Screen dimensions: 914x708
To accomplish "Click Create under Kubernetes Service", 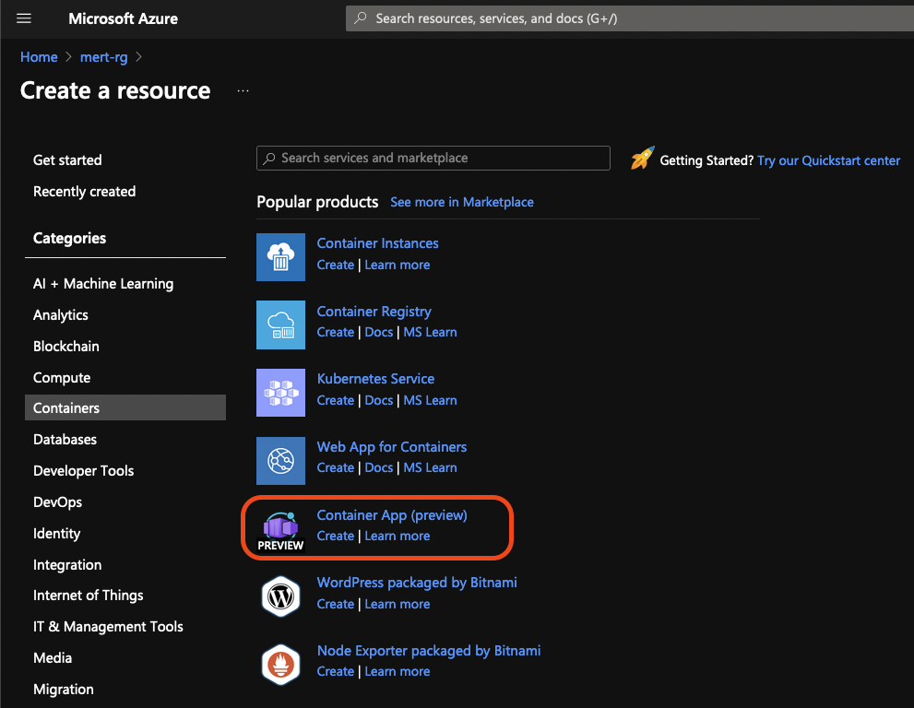I will (335, 400).
